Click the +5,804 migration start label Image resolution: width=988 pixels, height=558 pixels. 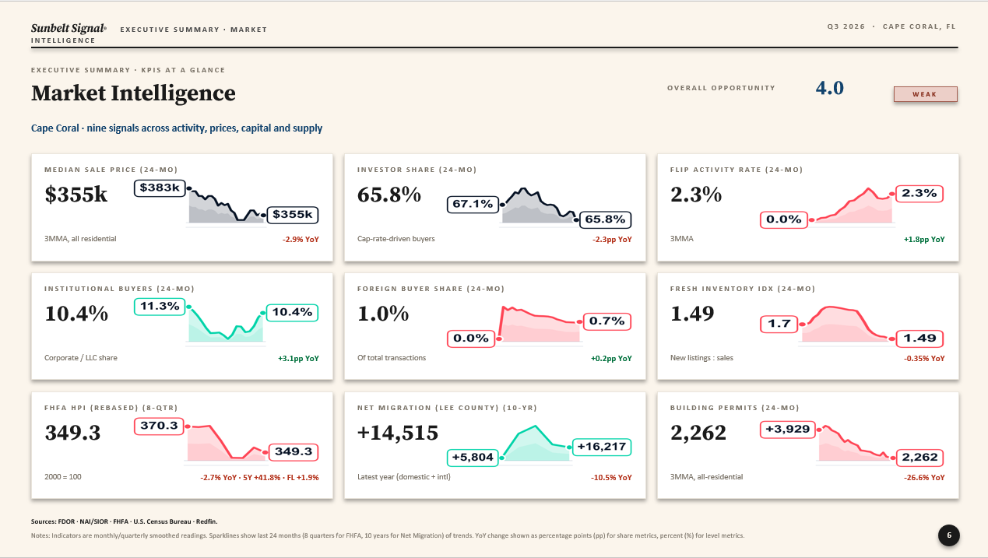pyautogui.click(x=473, y=457)
